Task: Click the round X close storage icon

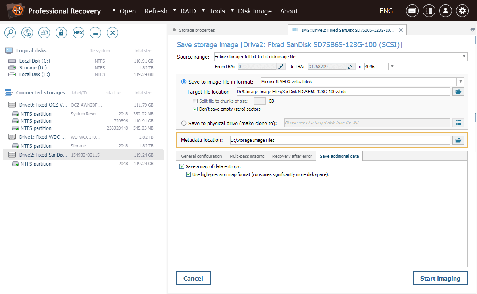Action: pyautogui.click(x=112, y=33)
